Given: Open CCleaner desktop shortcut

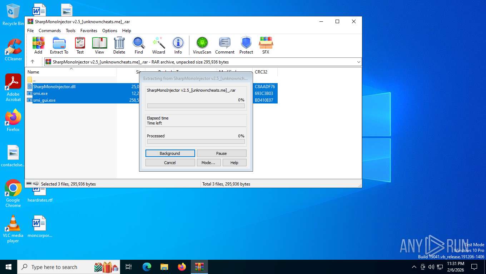Looking at the screenshot, I should (13, 50).
